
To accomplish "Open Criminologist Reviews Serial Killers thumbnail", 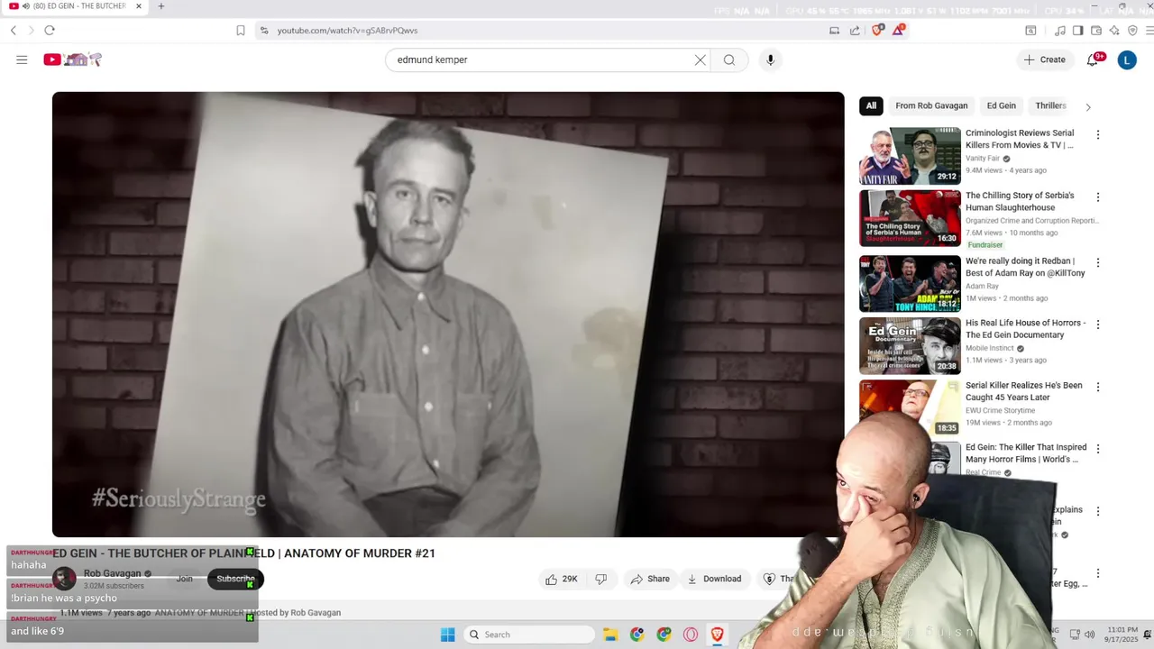I will (x=910, y=156).
